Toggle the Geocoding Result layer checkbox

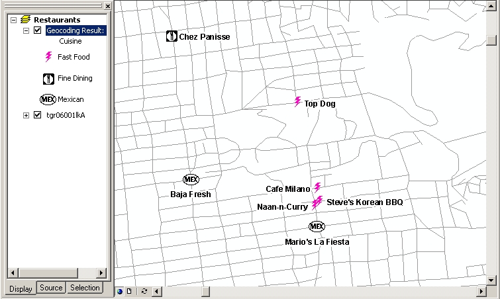(x=38, y=30)
